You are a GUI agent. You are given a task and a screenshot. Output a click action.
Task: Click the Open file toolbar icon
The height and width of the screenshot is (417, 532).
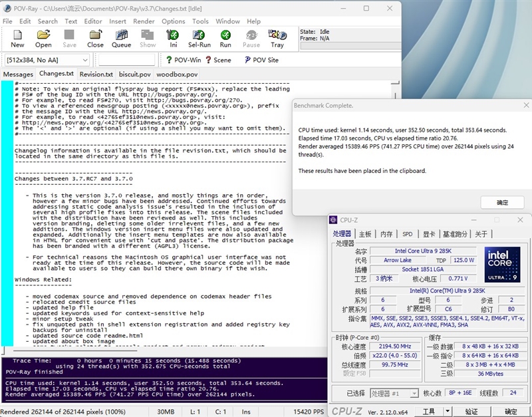43,37
